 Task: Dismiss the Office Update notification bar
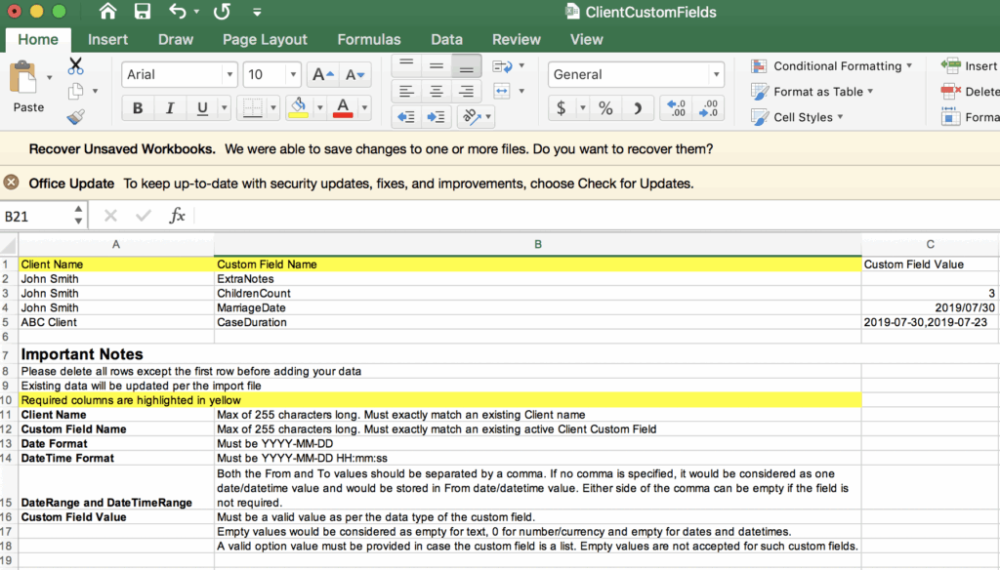[12, 183]
